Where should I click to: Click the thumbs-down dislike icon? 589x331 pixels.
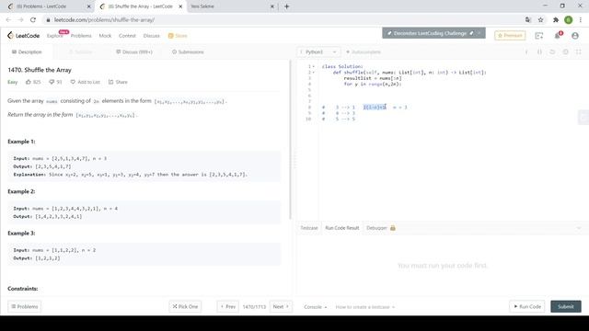click(52, 82)
